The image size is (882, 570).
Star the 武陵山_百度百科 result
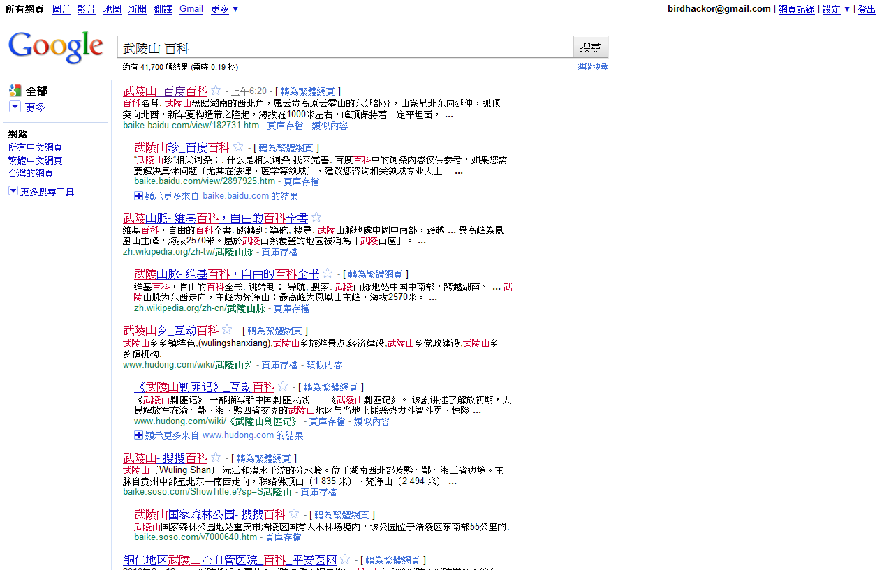[216, 91]
